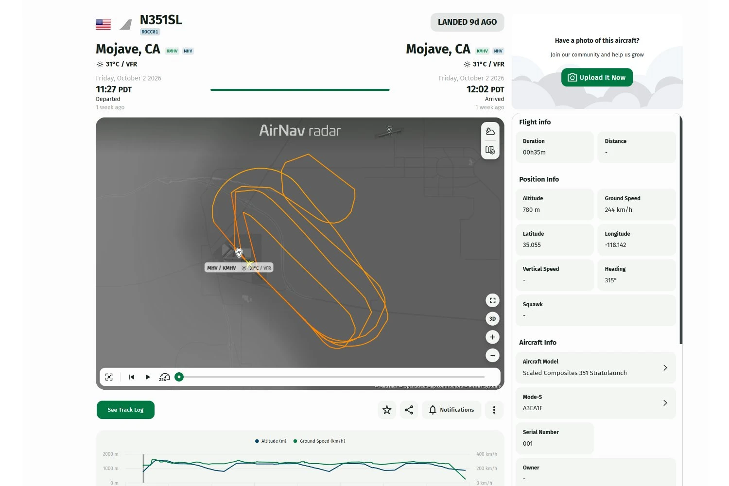Toggle the Altitude (m) chart legend
Image resolution: width=729 pixels, height=486 pixels.
click(x=271, y=441)
